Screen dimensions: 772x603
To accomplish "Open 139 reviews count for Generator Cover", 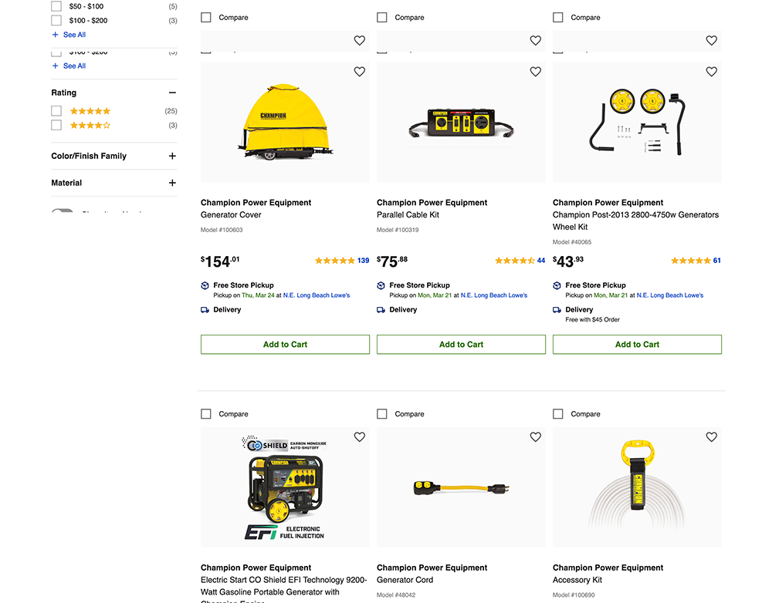I will [364, 261].
